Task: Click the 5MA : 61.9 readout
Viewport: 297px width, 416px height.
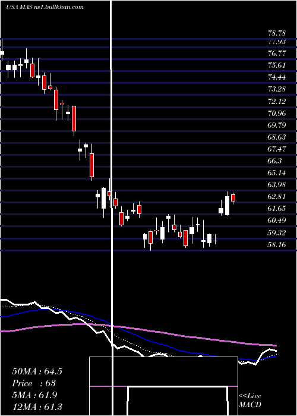Action: point(34,395)
